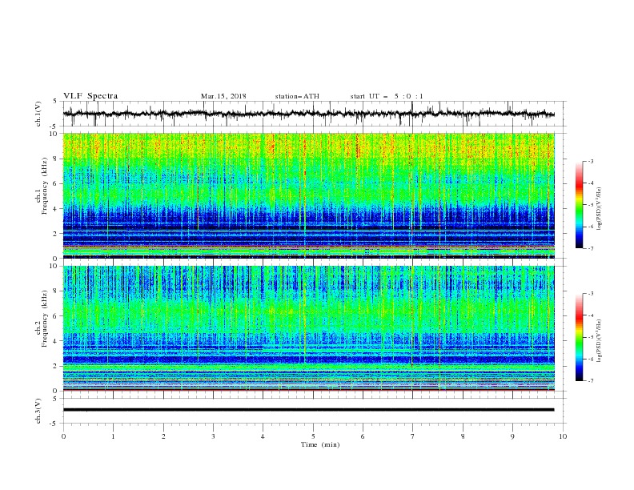Click the "-7" label on ch.1 color bar
Viewport: 634px width, 490px height.
pos(591,248)
